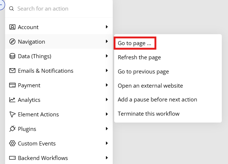Image resolution: width=228 pixels, height=164 pixels.
Task: Click the Payment credit card icon
Action: coord(12,85)
